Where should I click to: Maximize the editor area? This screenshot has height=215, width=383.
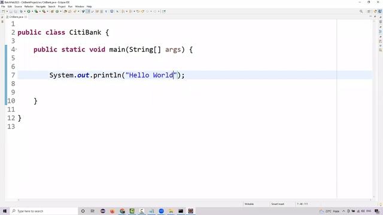[x=375, y=17]
